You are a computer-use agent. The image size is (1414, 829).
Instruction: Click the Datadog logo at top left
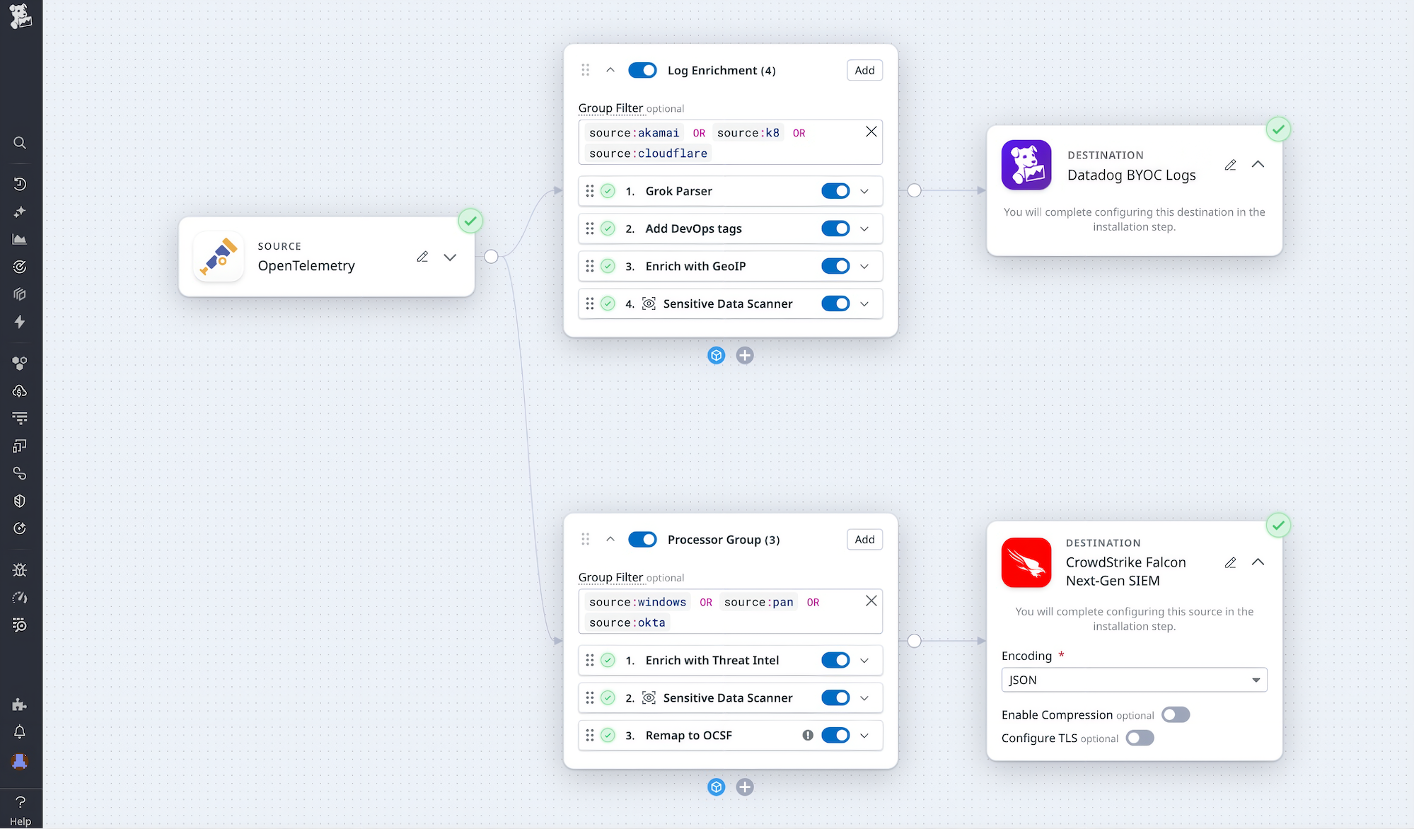[x=20, y=16]
